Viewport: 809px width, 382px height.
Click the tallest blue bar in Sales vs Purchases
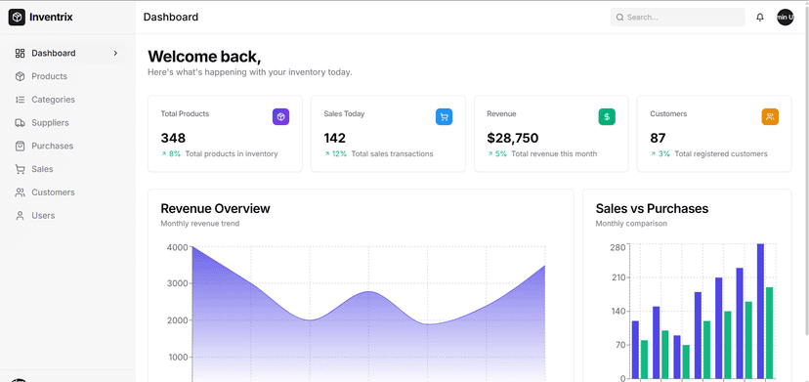(x=760, y=311)
